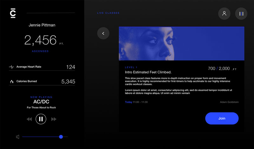Join the Level 1 live class
The image size is (254, 149).
click(x=222, y=118)
